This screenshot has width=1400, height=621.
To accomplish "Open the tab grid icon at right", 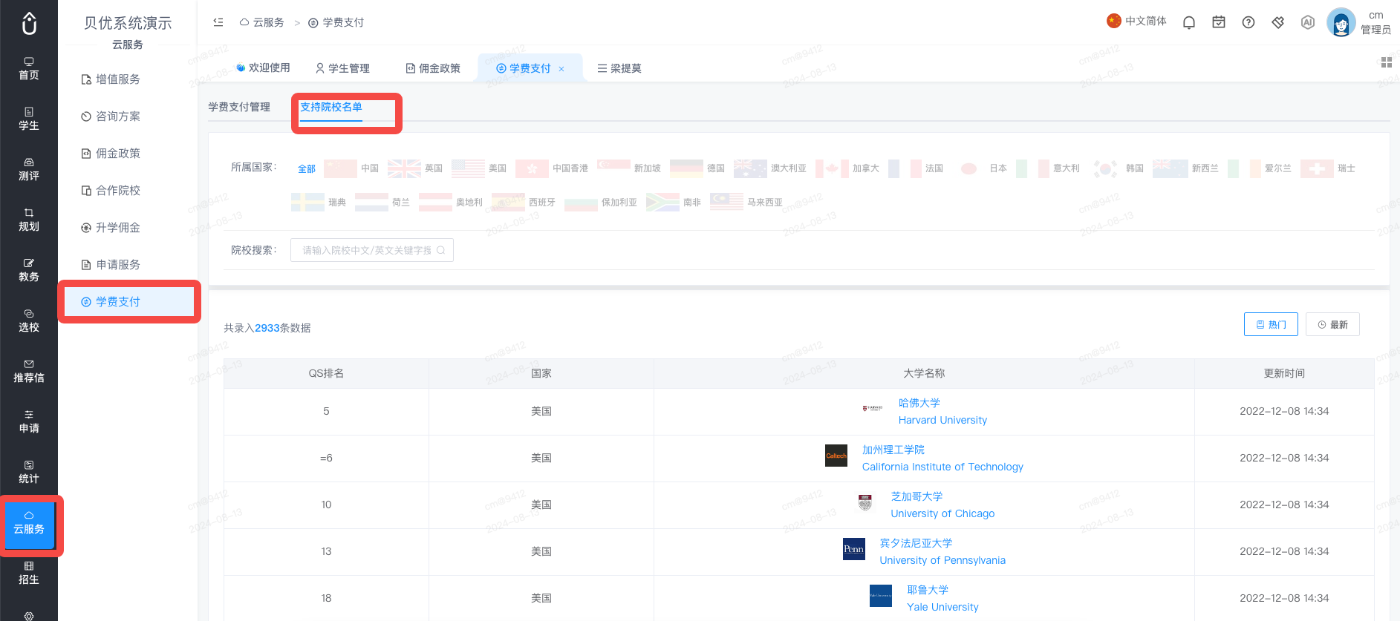I will click(x=1386, y=62).
